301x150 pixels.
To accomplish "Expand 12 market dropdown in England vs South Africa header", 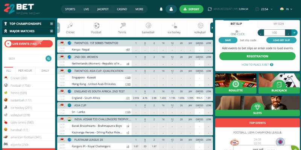I will point(172,92).
